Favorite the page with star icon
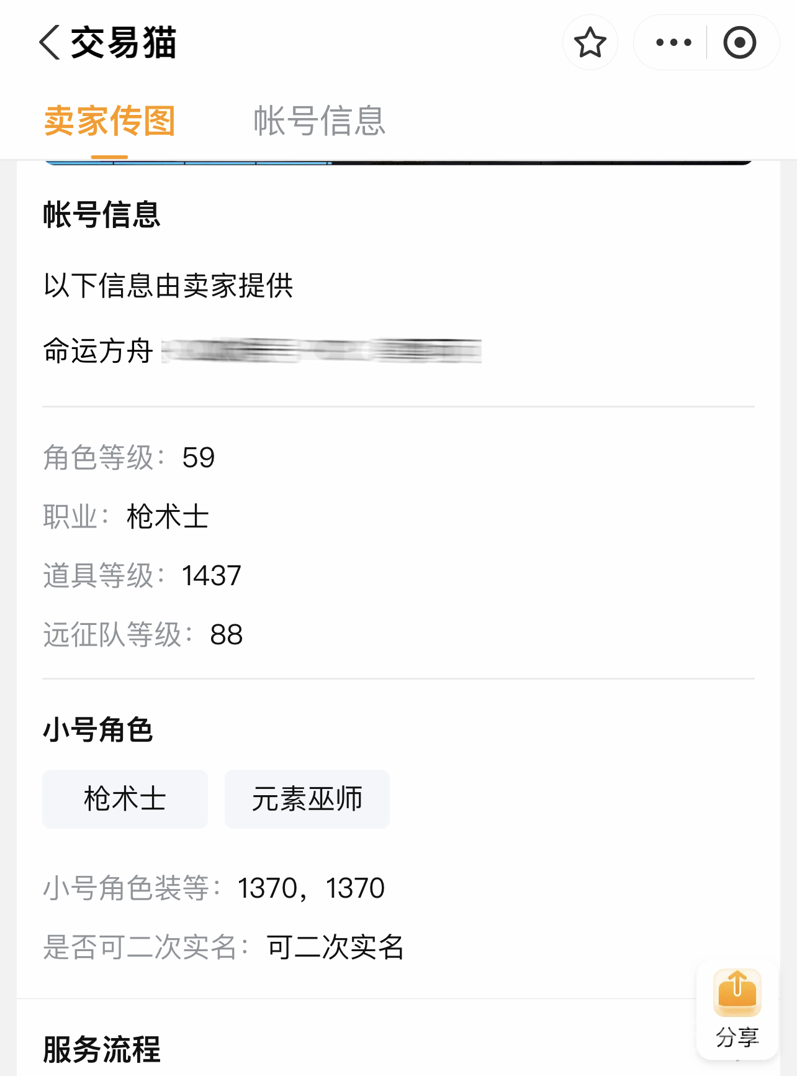 [590, 43]
